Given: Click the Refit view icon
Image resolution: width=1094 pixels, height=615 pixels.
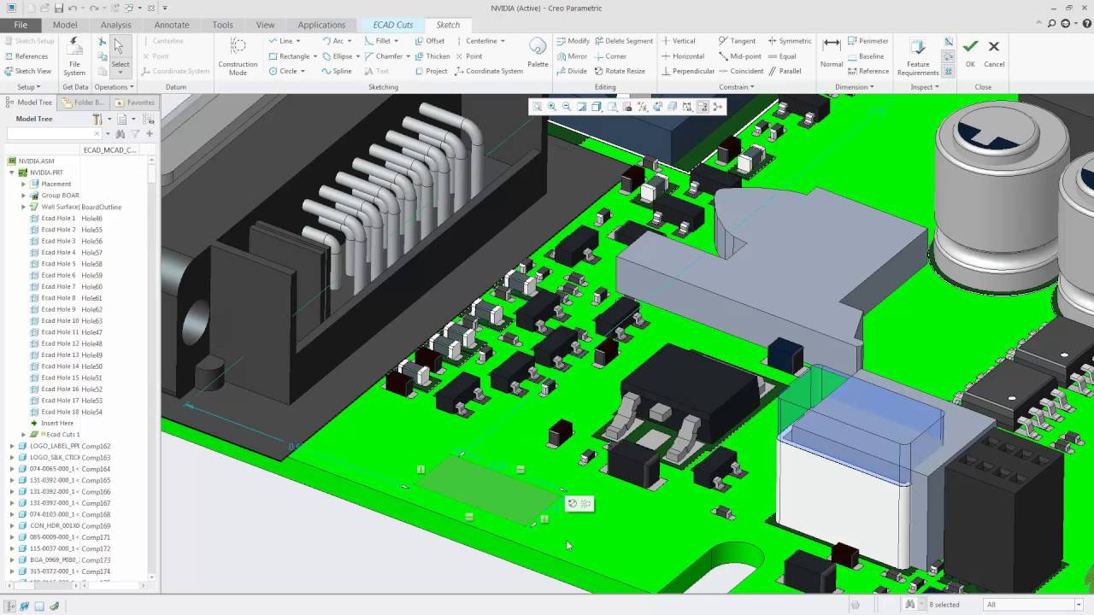Looking at the screenshot, I should (536, 107).
